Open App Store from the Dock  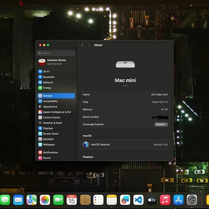click(x=178, y=200)
